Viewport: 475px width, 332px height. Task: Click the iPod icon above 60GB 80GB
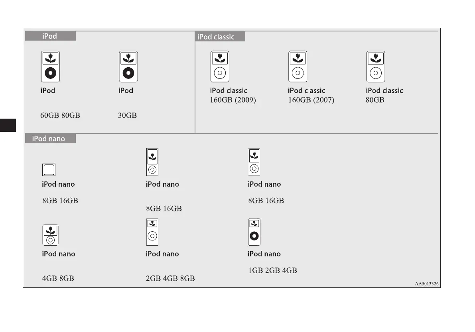[50, 66]
